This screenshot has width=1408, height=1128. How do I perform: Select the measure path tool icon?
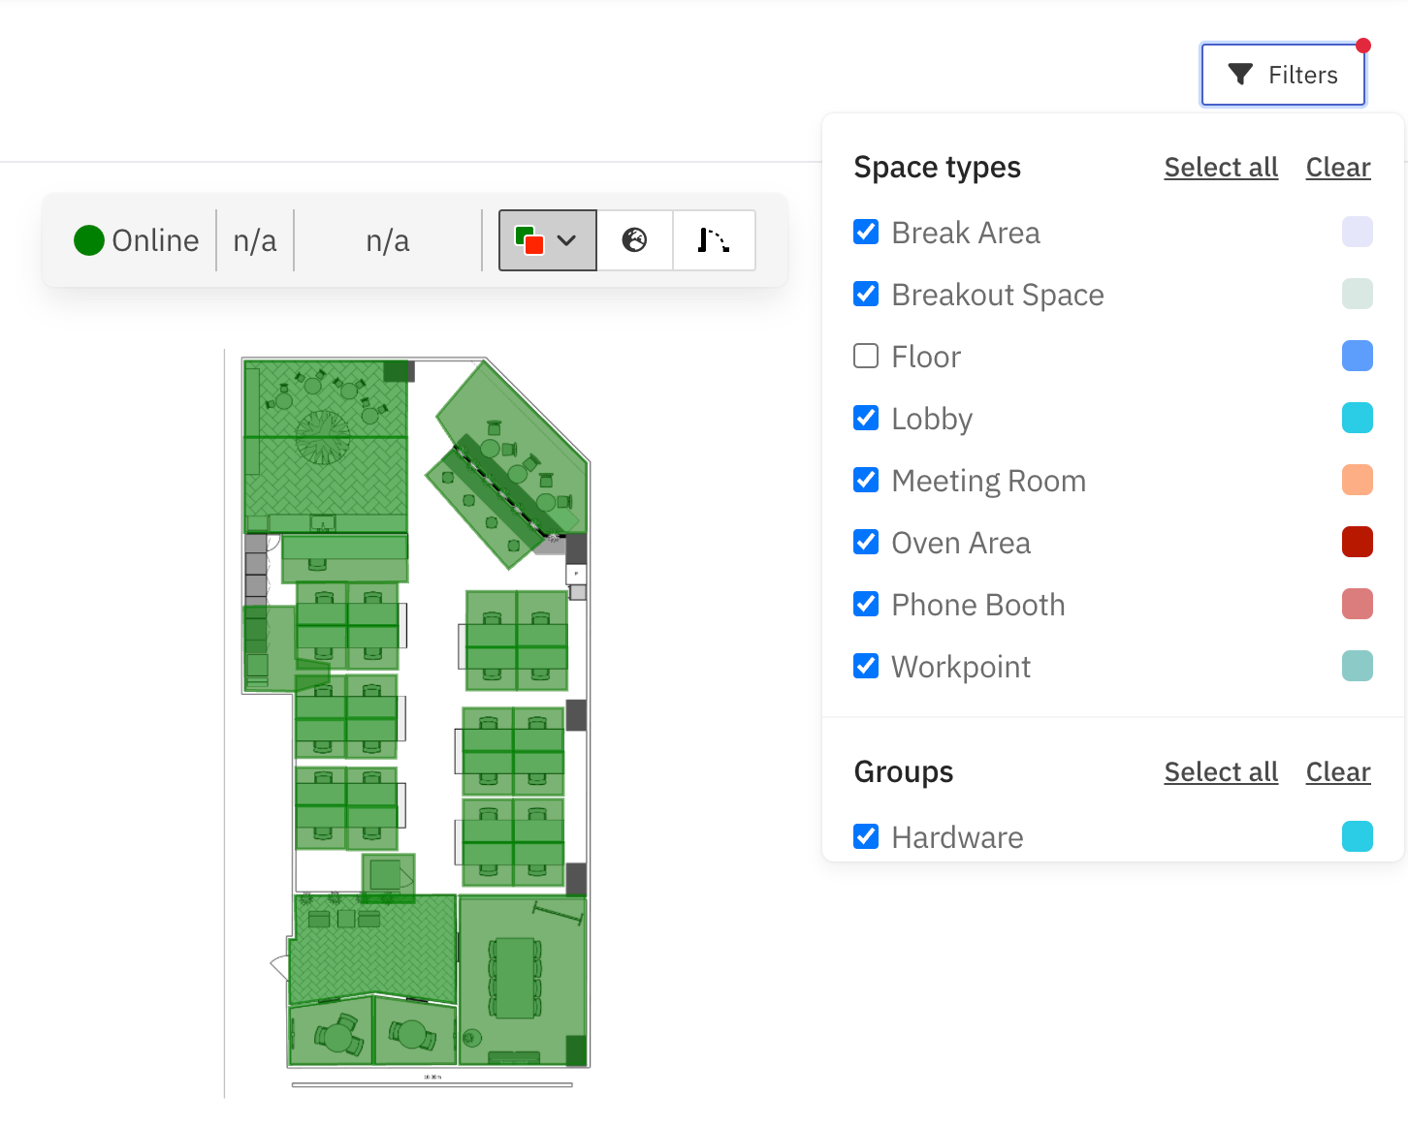pyautogui.click(x=714, y=240)
